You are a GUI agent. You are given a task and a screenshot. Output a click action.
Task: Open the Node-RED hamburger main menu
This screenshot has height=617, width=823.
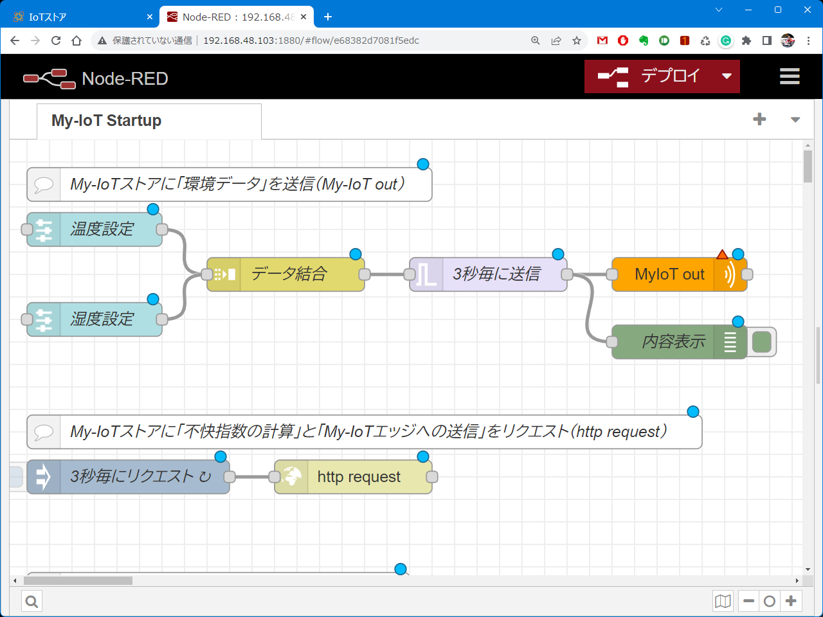(x=790, y=76)
